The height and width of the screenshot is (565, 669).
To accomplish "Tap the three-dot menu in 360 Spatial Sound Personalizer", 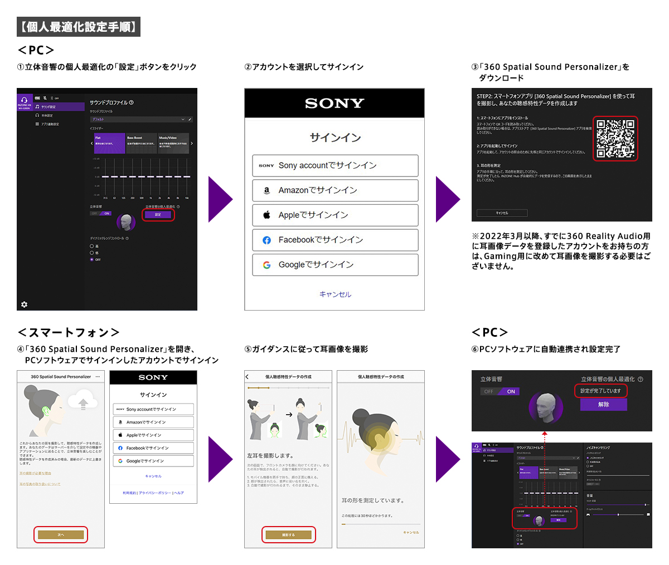I will pos(98,377).
